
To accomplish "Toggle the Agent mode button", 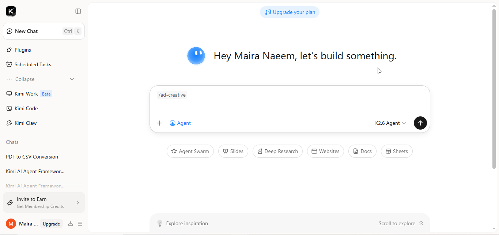I will click(x=180, y=123).
